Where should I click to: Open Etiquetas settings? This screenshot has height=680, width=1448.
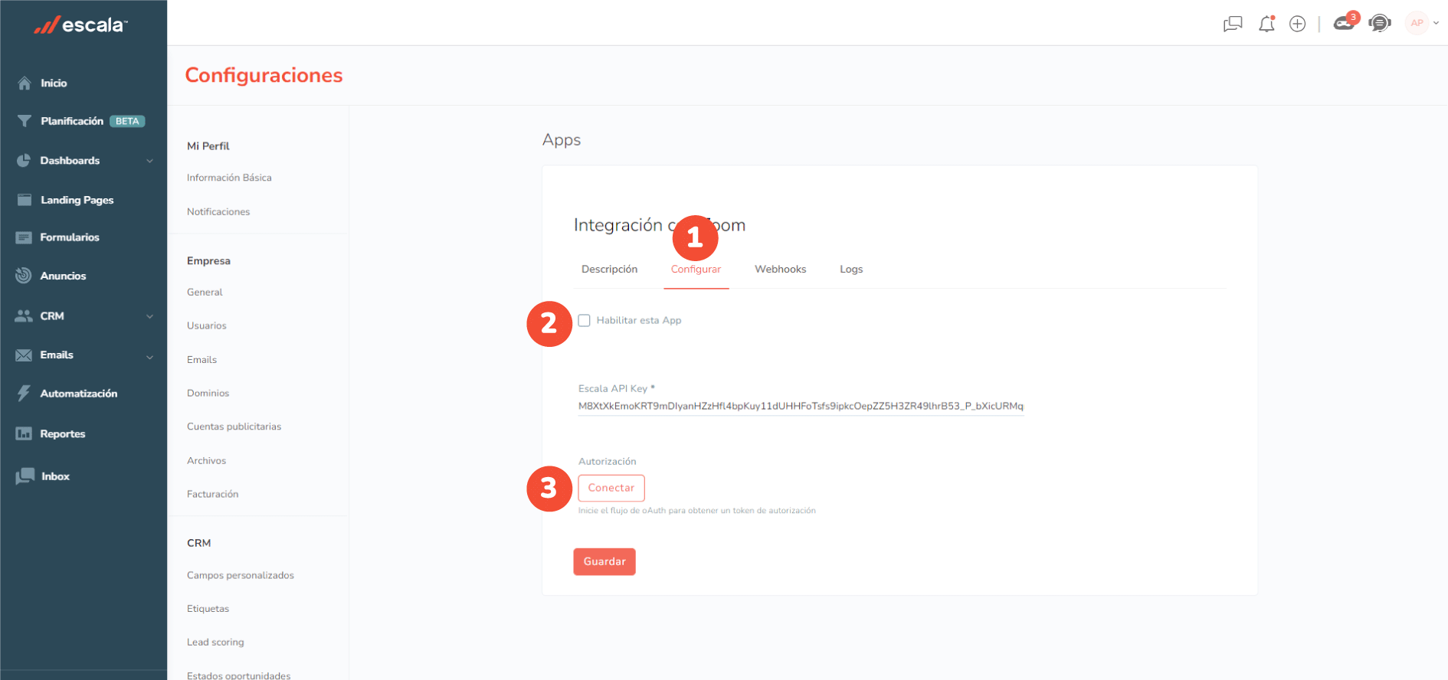pos(208,609)
